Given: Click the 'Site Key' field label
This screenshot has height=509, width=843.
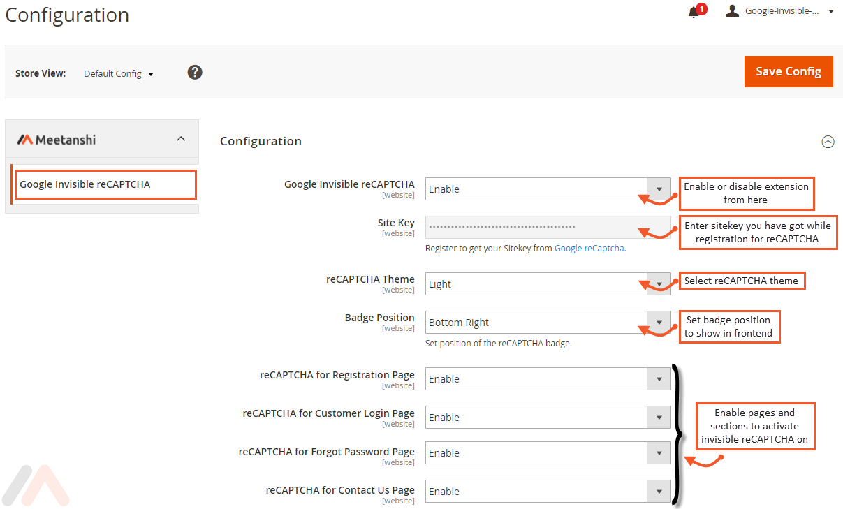Looking at the screenshot, I should coord(396,223).
